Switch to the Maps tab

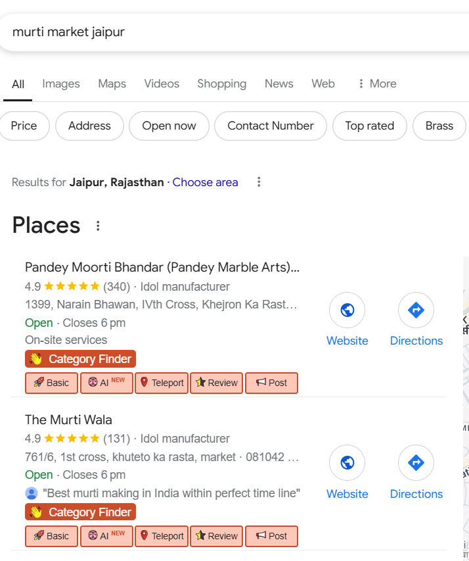[x=112, y=84]
